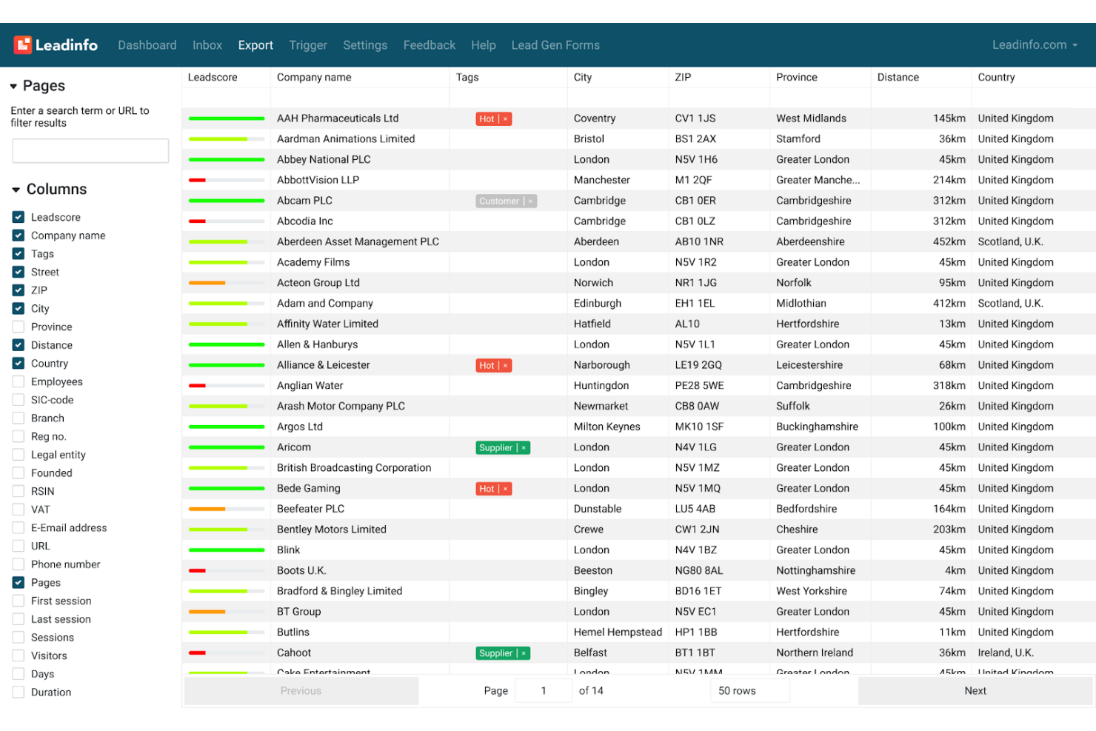Enable the Province column checkbox

tap(19, 327)
